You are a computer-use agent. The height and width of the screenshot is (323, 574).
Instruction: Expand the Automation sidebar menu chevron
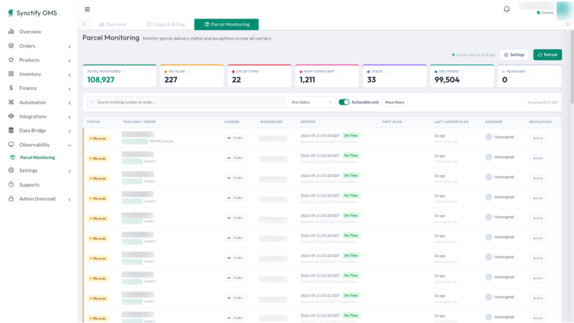(x=70, y=102)
